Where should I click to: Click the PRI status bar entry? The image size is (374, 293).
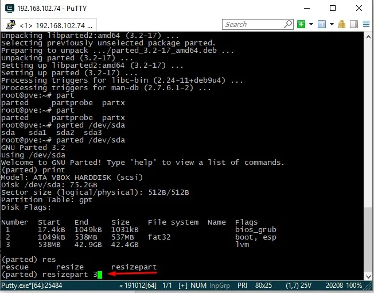point(242,286)
